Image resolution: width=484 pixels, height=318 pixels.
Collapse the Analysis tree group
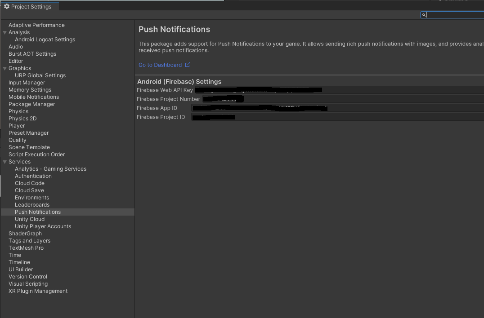[x=4, y=32]
